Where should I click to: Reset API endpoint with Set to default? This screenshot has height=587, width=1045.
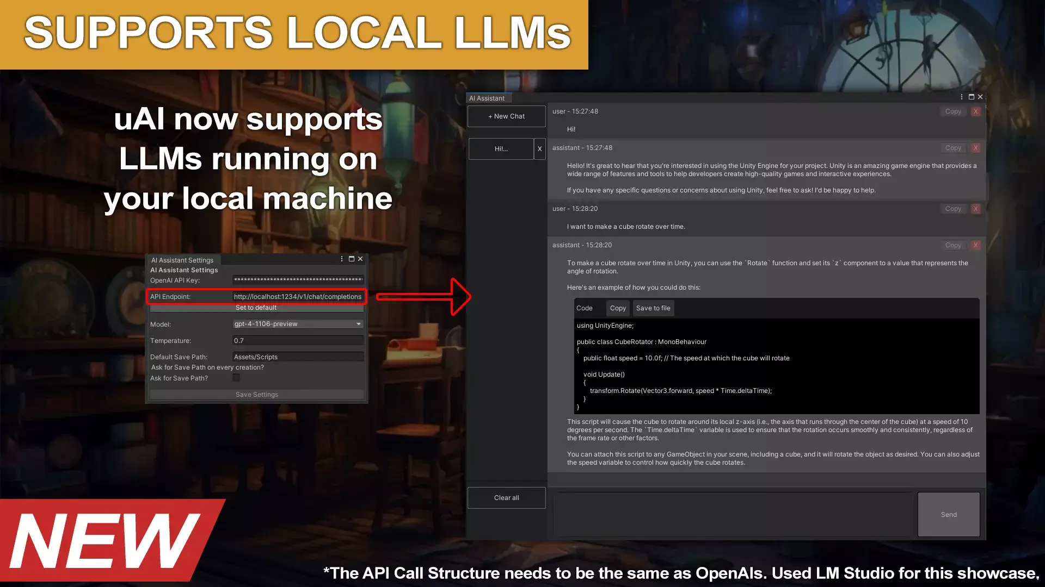click(x=256, y=308)
